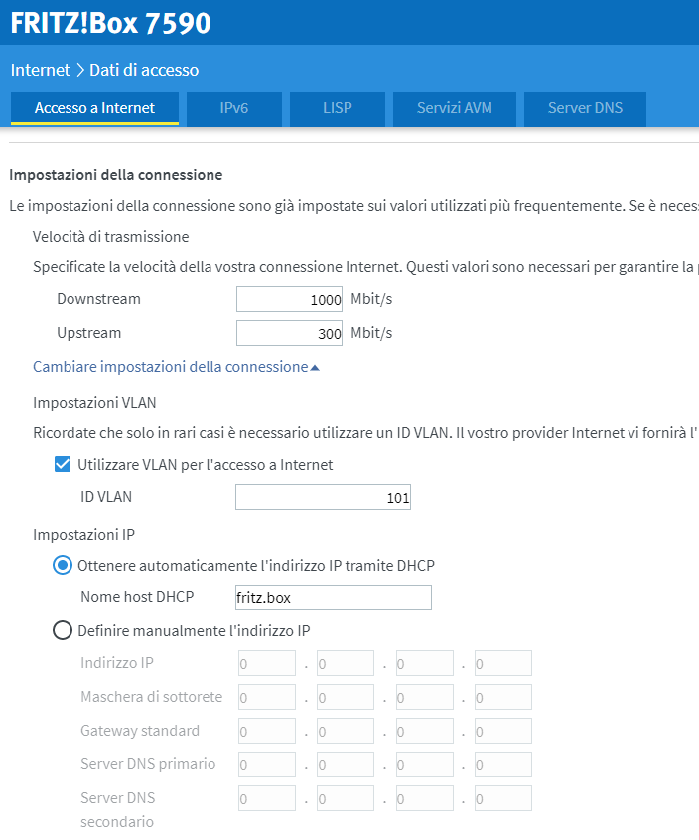Click the ID VLAN input field
The width and height of the screenshot is (699, 840).
pos(323,497)
